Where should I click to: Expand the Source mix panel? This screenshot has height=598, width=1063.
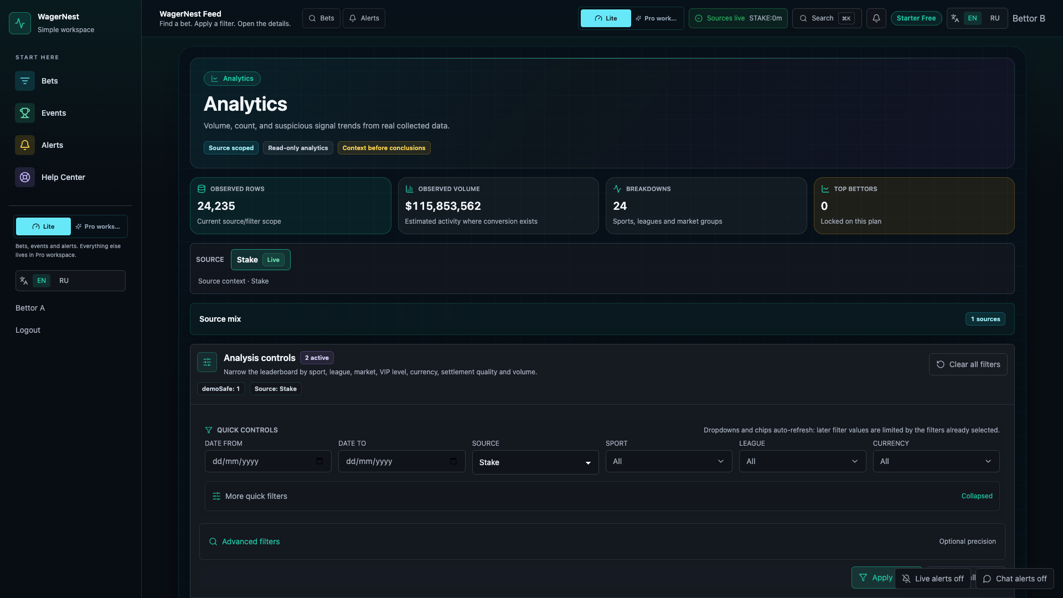(602, 319)
